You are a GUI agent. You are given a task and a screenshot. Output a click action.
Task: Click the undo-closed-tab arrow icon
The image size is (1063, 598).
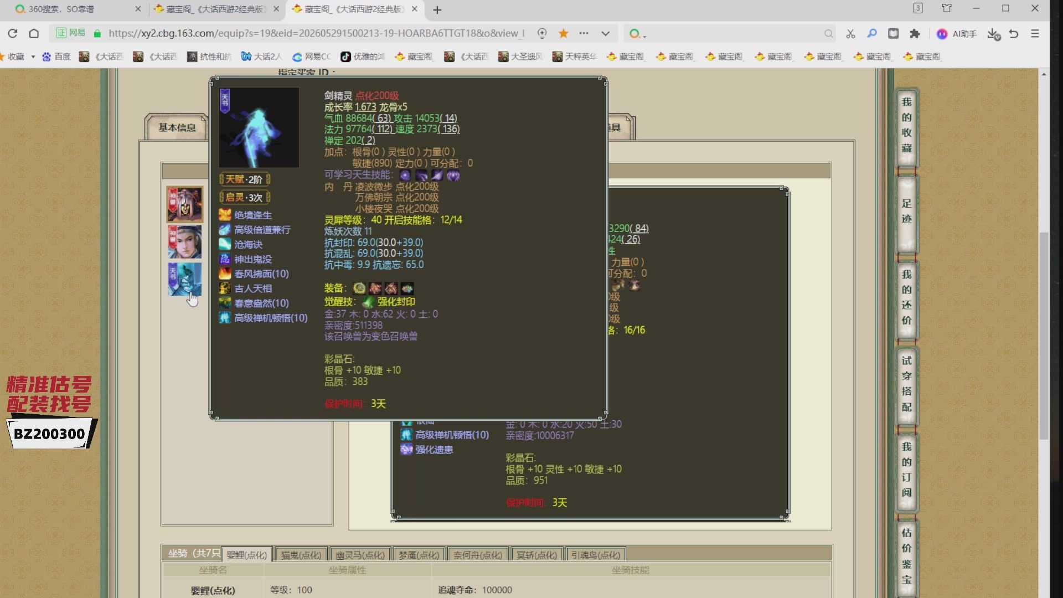1014,34
